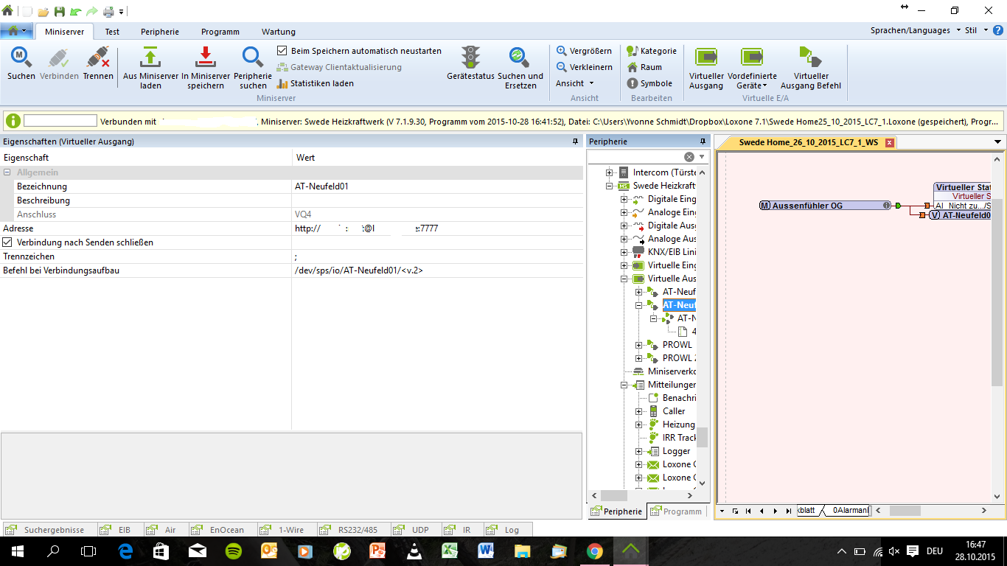Viewport: 1007px width, 566px height.
Task: Open Peripherie suchen tool
Action: [x=253, y=58]
